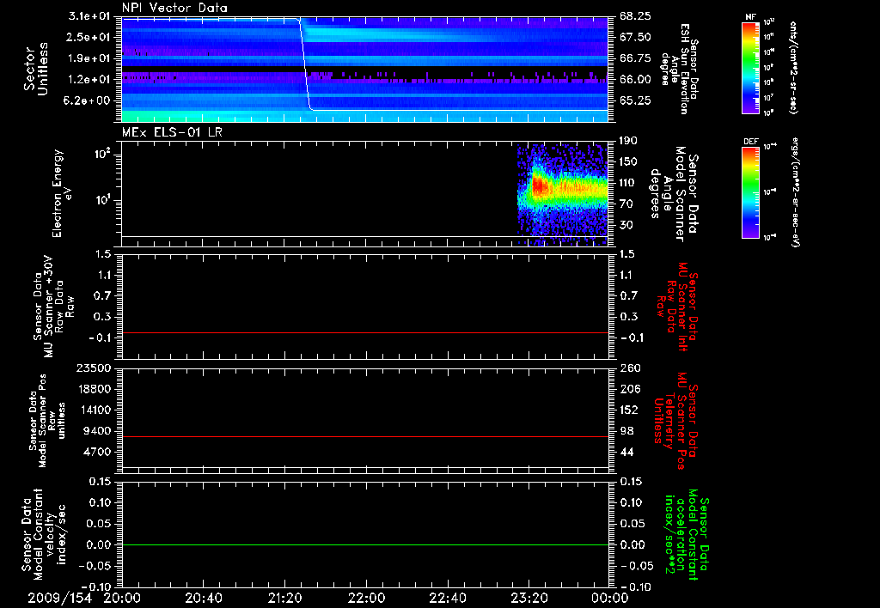
Task: Click the gray flat line in MU Scanner +30V panel
Action: point(365,332)
